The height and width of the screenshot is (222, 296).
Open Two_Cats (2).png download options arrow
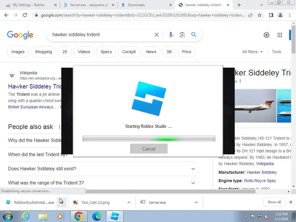[x=129, y=202]
